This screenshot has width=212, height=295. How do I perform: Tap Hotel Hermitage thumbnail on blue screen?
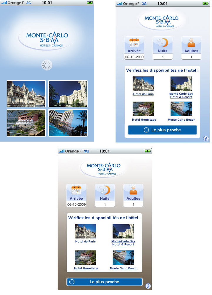(x=143, y=109)
